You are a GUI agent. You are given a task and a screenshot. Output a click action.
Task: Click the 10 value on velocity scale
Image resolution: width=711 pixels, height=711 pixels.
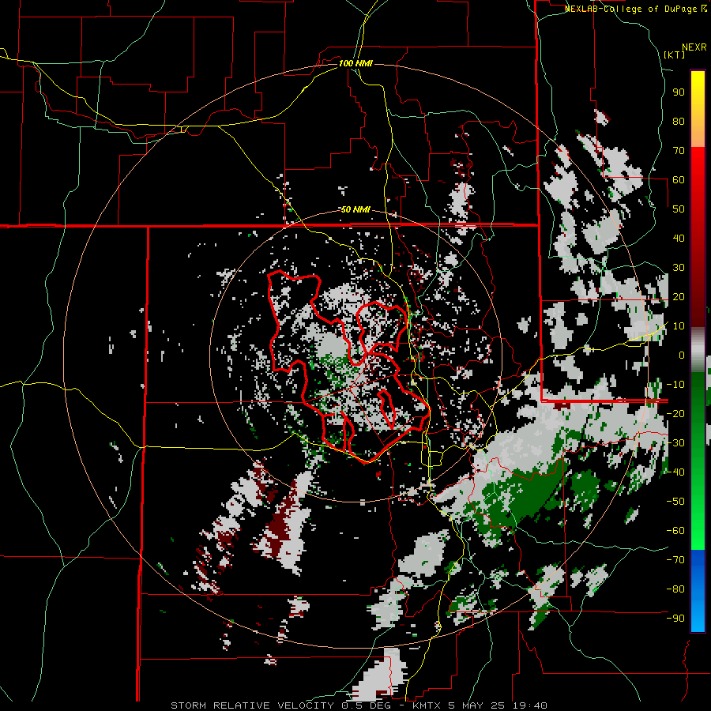[x=679, y=326]
